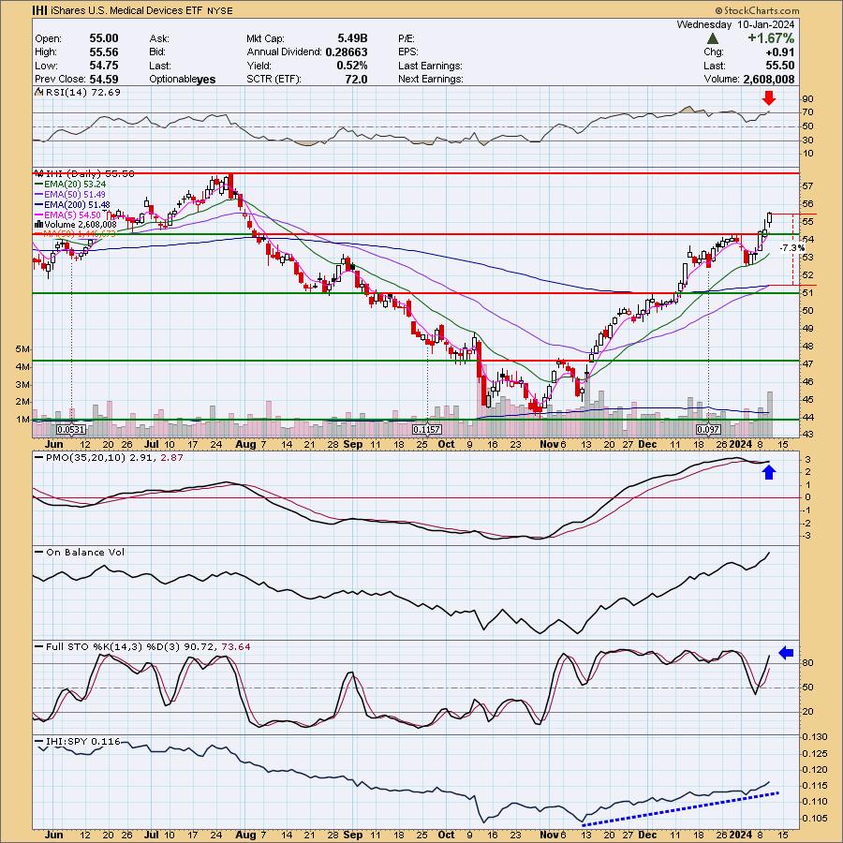Click the 5M volume axis label
843x843 pixels.
click(x=22, y=349)
